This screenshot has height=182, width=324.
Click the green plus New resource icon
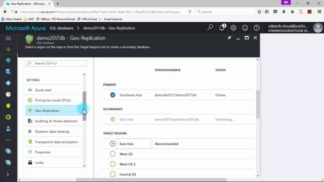coord(8,50)
